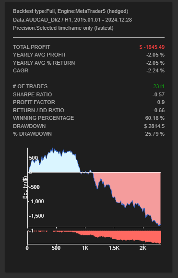Click the CAGR label
Image resolution: width=178 pixels, height=278 pixels.
21,70
